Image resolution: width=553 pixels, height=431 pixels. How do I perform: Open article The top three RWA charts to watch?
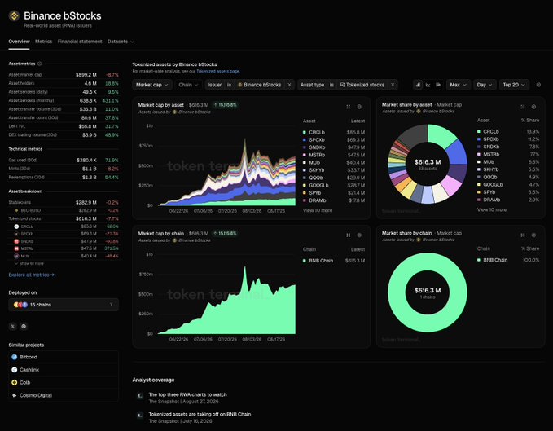(187, 394)
